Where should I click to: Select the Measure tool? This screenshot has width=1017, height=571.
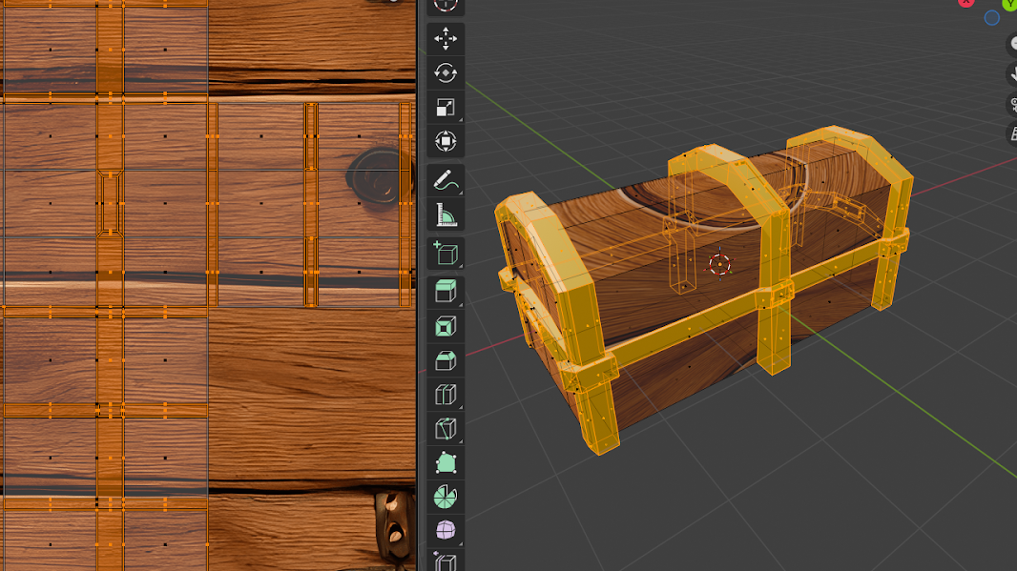click(445, 215)
